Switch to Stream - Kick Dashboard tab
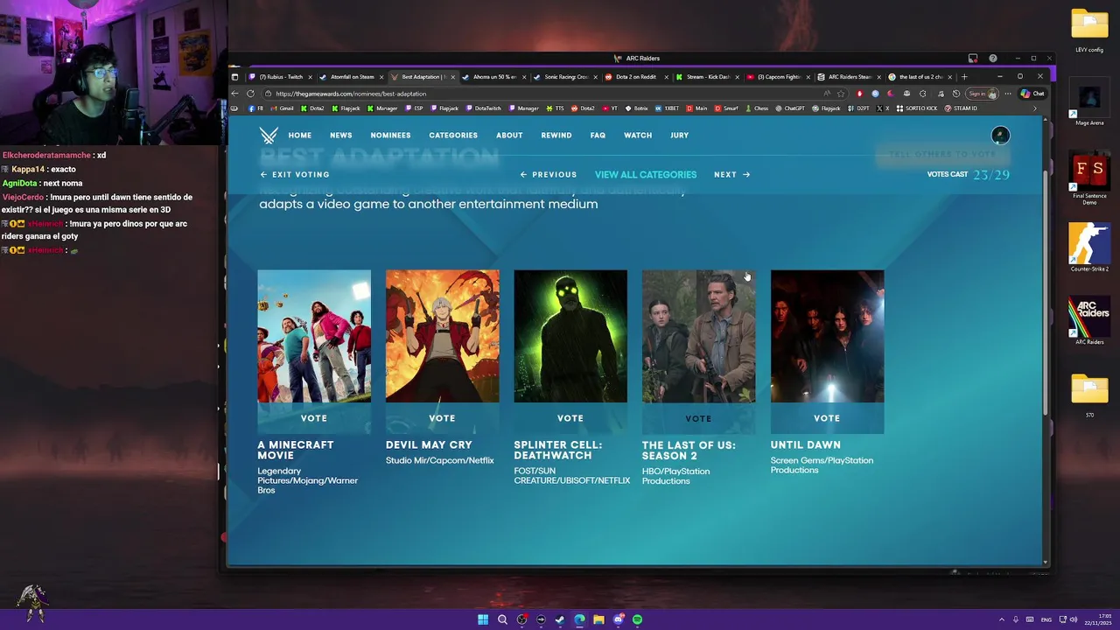Image resolution: width=1120 pixels, height=630 pixels. pos(707,77)
